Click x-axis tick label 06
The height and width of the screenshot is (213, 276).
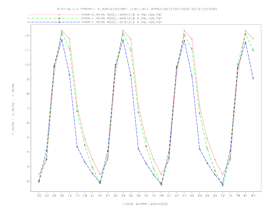[54, 196]
